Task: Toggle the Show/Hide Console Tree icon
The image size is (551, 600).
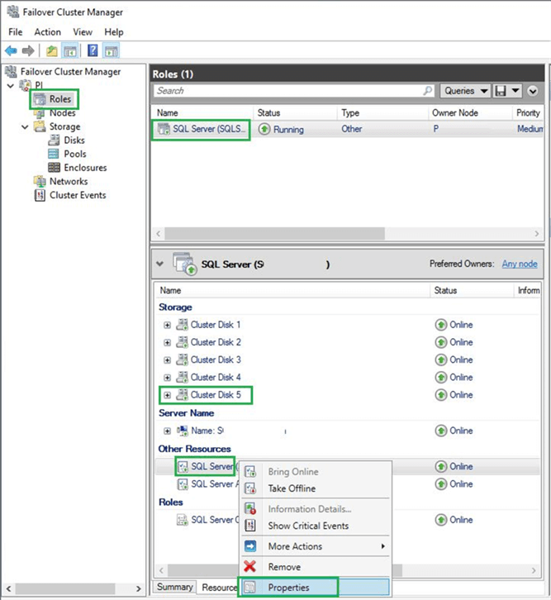Action: coord(70,50)
